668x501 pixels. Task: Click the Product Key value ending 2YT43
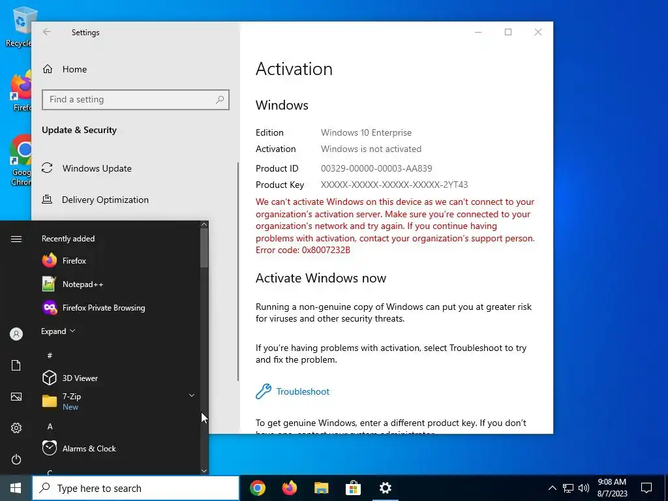click(x=395, y=185)
